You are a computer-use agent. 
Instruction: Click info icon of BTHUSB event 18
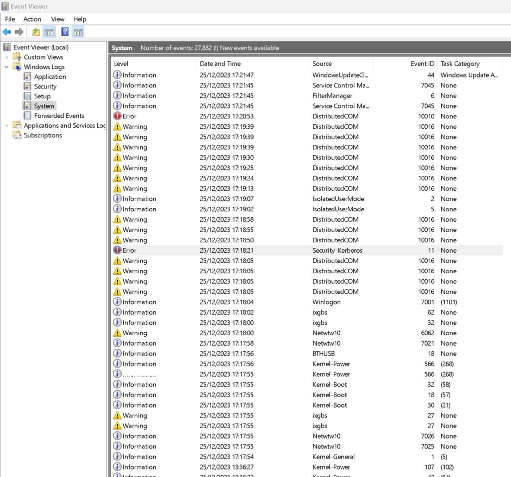coord(117,353)
